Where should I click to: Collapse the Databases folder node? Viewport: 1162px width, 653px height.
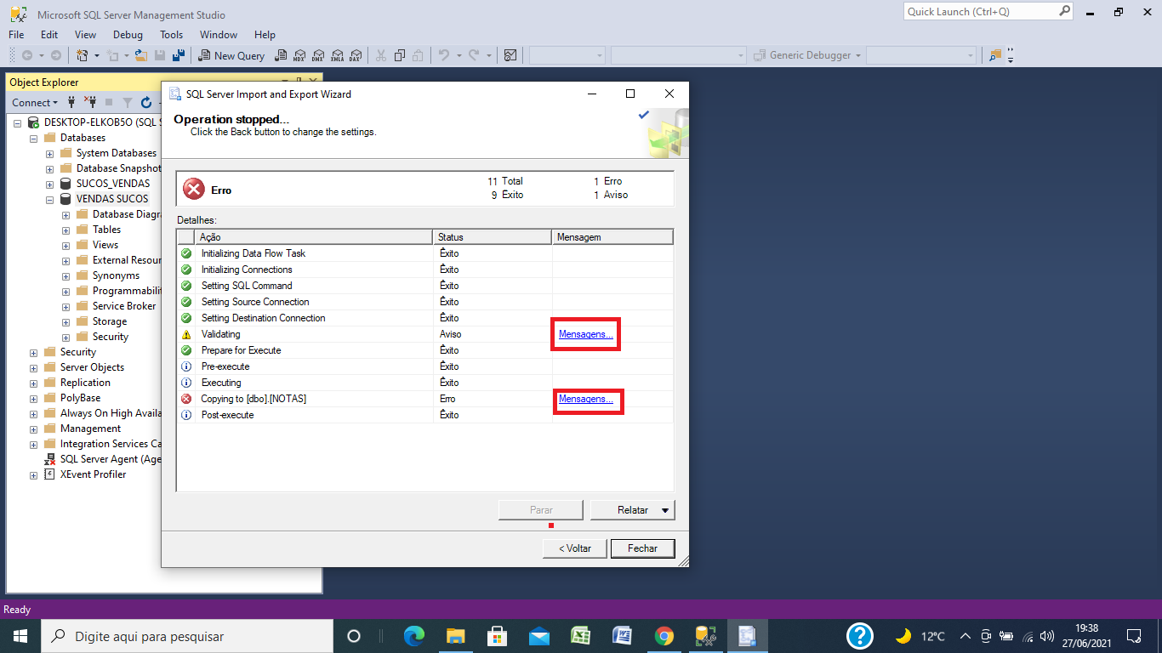click(34, 138)
